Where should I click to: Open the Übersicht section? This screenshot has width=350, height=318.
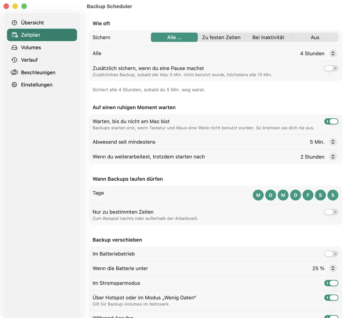pos(42,23)
